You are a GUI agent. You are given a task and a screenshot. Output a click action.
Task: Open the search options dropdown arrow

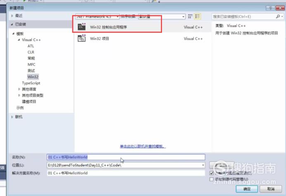coord(282,17)
